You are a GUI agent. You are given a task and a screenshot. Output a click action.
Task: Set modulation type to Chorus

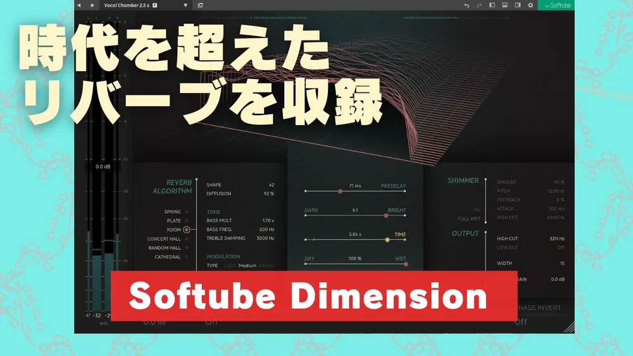(266, 266)
